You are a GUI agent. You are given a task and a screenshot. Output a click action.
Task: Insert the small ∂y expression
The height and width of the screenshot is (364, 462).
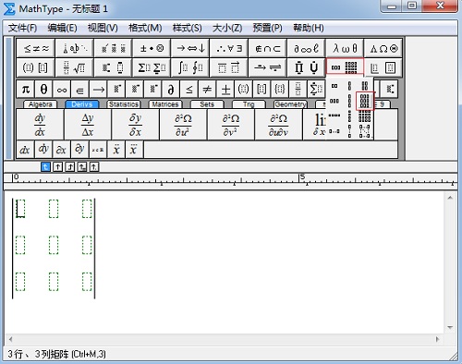(79, 150)
